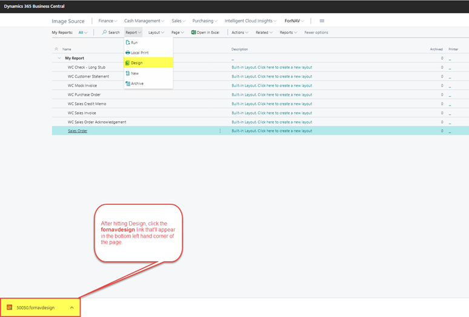Change the My Reports All filter
Screen dimensions: 469x317
[83, 32]
